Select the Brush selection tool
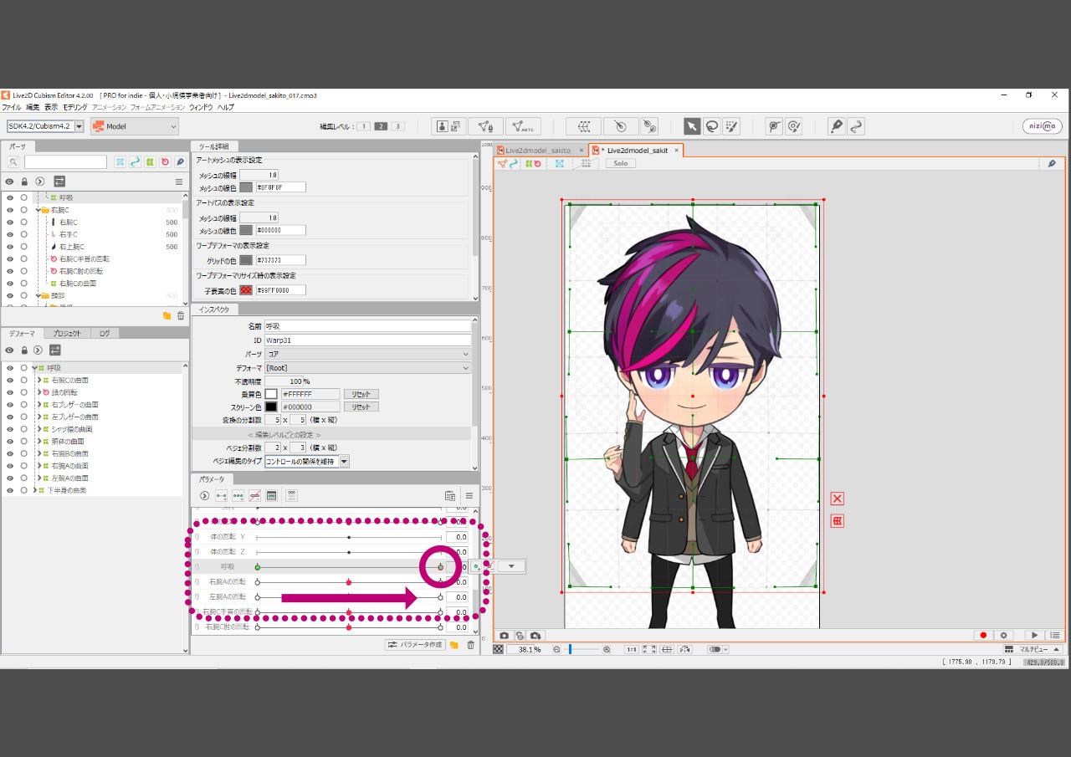This screenshot has width=1071, height=757. click(x=731, y=126)
